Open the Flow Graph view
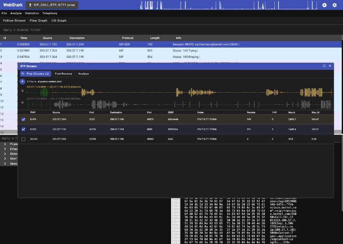Screen dimensions: 343x244 coord(39,21)
